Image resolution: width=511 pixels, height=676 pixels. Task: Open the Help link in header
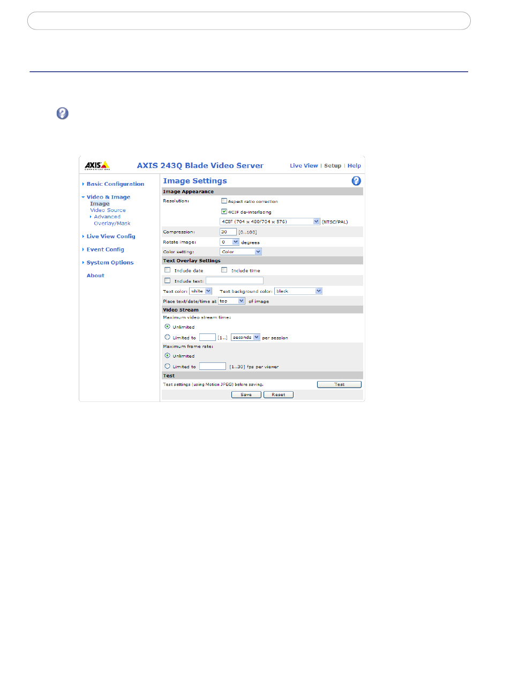(x=354, y=166)
